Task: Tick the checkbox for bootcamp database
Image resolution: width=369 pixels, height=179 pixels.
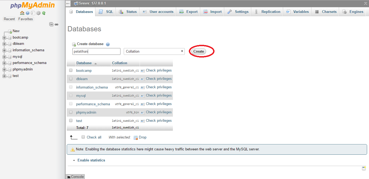Action: tap(71, 70)
